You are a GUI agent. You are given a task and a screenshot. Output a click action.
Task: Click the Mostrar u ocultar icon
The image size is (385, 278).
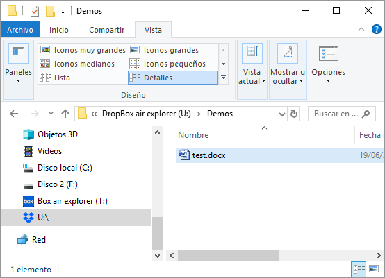pos(288,53)
